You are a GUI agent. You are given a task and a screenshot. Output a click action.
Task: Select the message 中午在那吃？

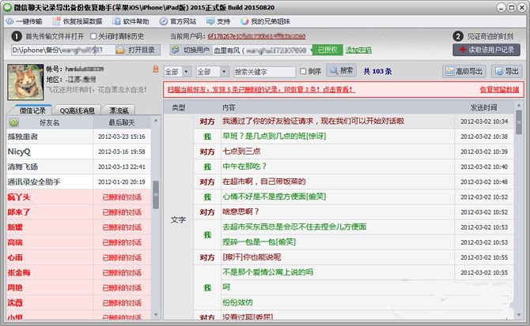[244, 167]
